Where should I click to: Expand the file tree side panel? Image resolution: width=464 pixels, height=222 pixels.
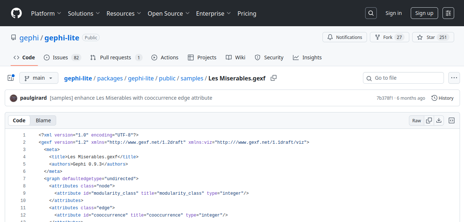(x=11, y=78)
